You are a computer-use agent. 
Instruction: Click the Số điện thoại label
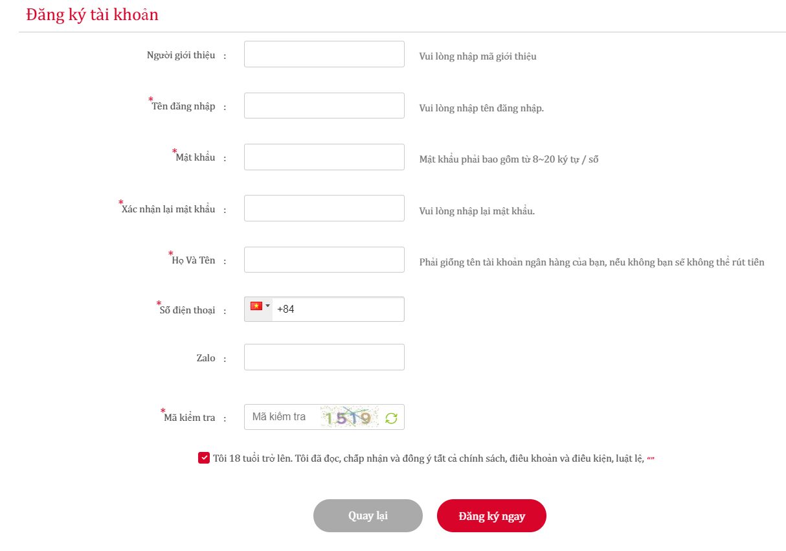pos(187,310)
